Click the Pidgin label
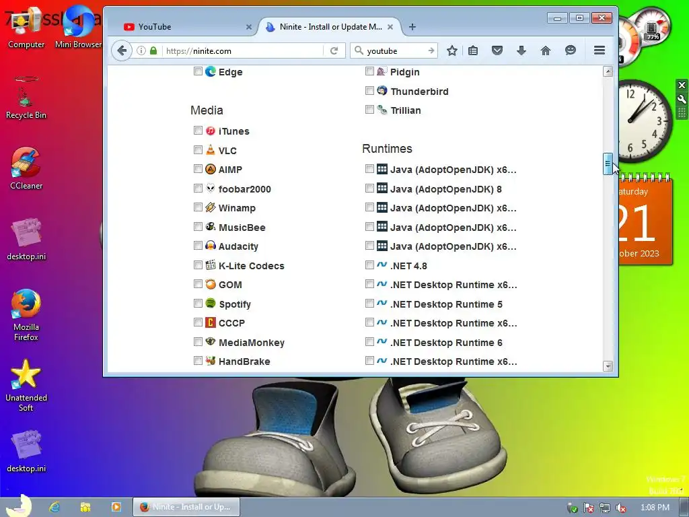689x517 pixels. [x=404, y=72]
